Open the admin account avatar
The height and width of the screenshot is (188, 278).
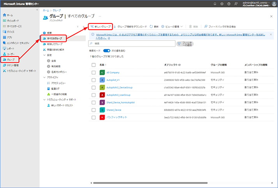click(x=274, y=4)
